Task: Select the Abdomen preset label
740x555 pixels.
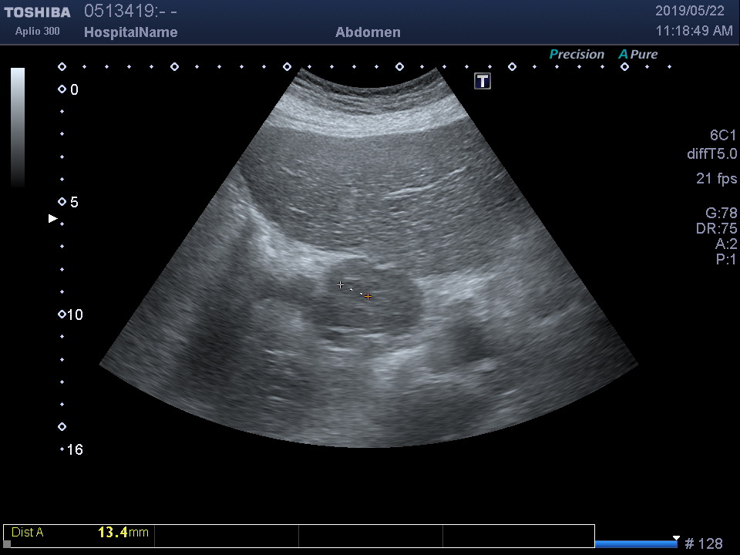Action: [368, 32]
